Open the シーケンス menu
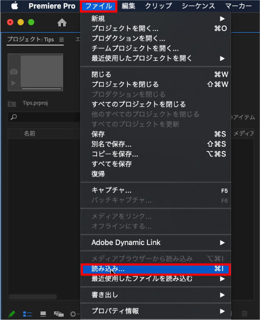 [x=199, y=6]
